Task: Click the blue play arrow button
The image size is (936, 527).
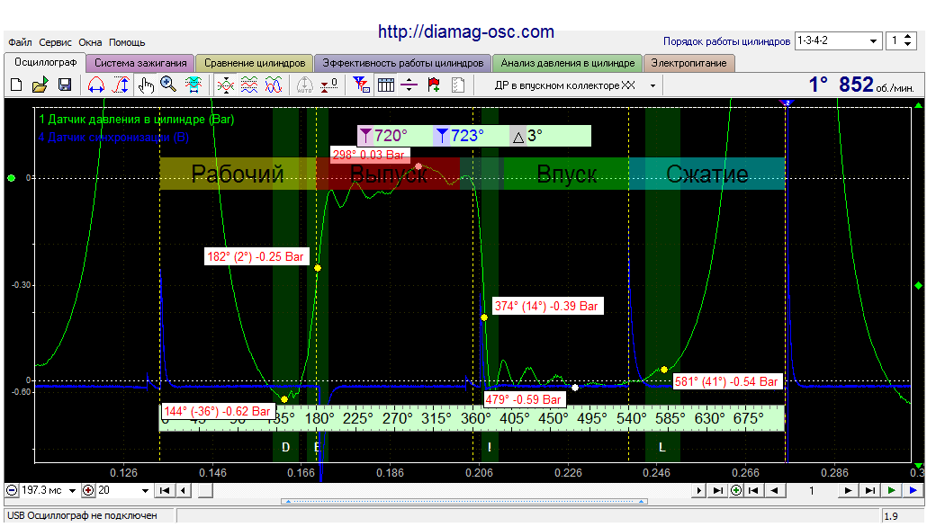Action: click(913, 490)
